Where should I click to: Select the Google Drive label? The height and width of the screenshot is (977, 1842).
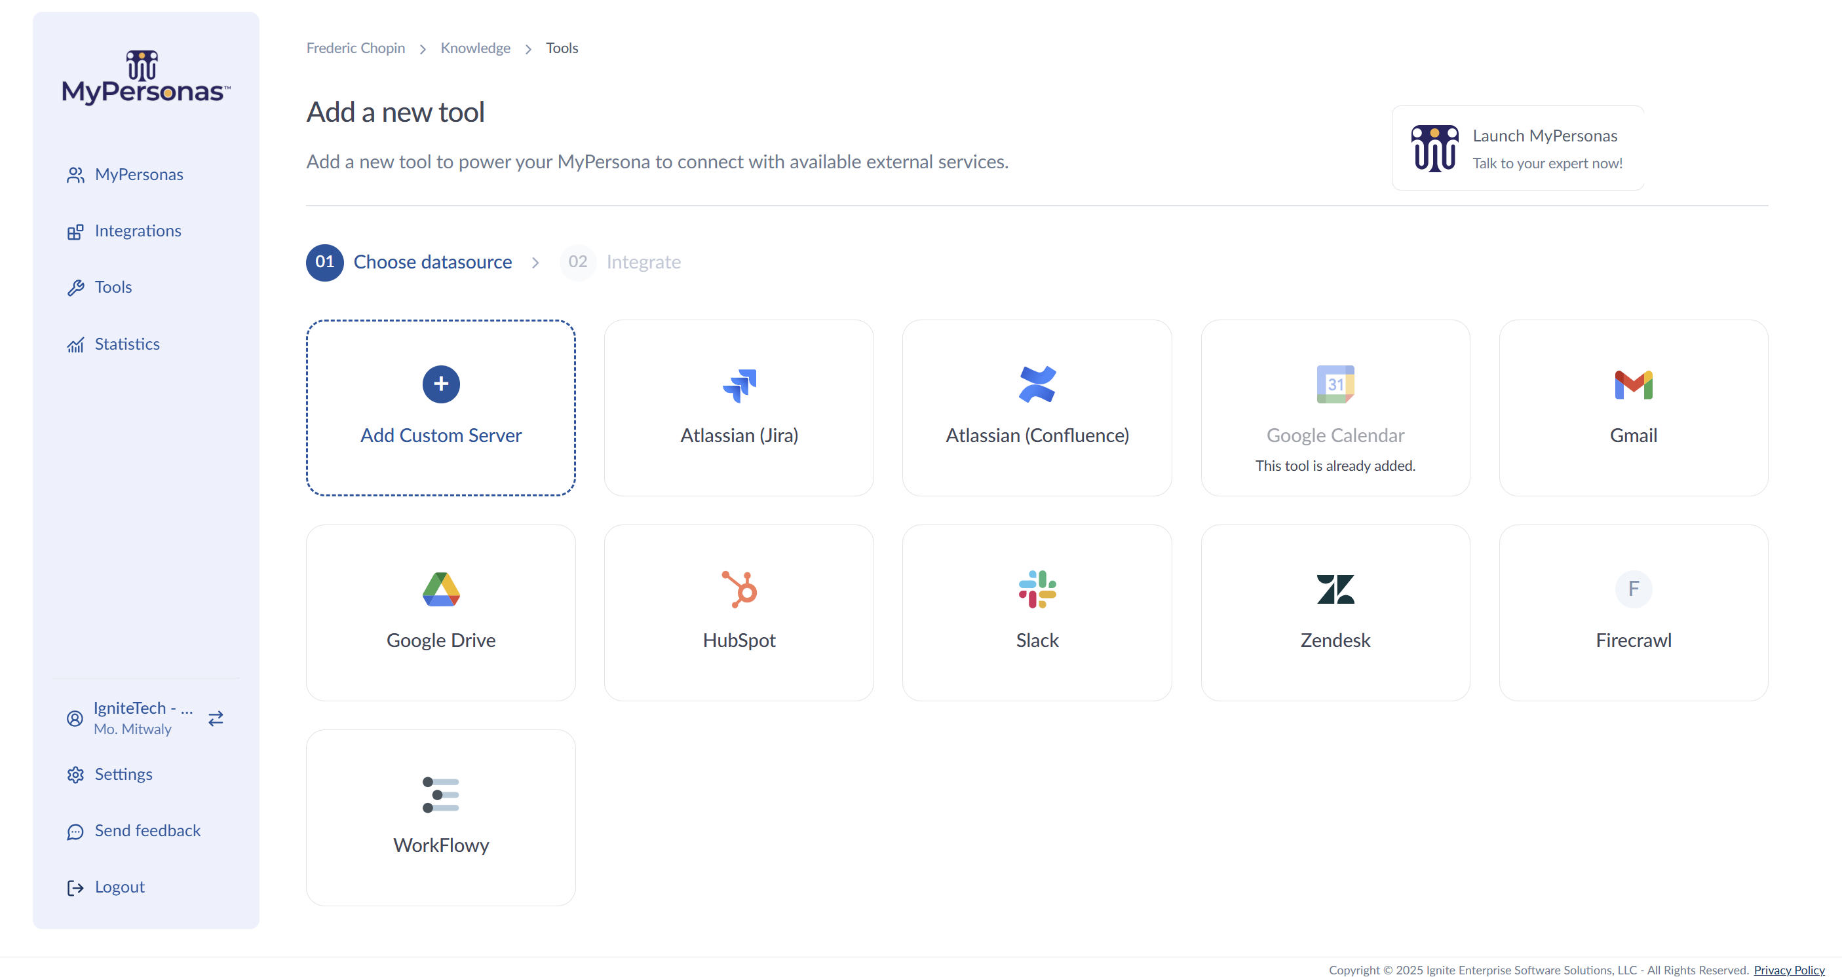point(441,641)
